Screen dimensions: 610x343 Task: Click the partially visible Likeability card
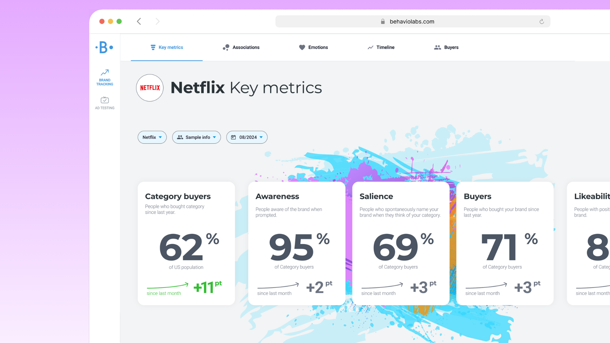[588, 243]
